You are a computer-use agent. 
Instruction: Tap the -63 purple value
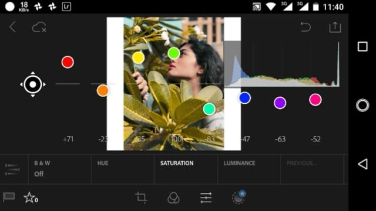(280, 139)
